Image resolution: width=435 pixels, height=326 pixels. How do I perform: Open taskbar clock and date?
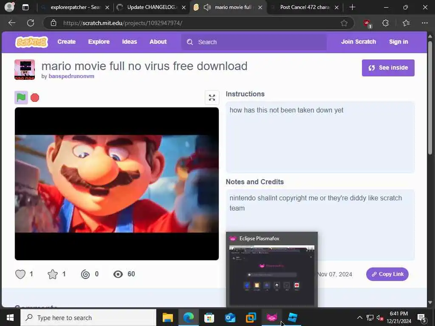[x=399, y=318]
